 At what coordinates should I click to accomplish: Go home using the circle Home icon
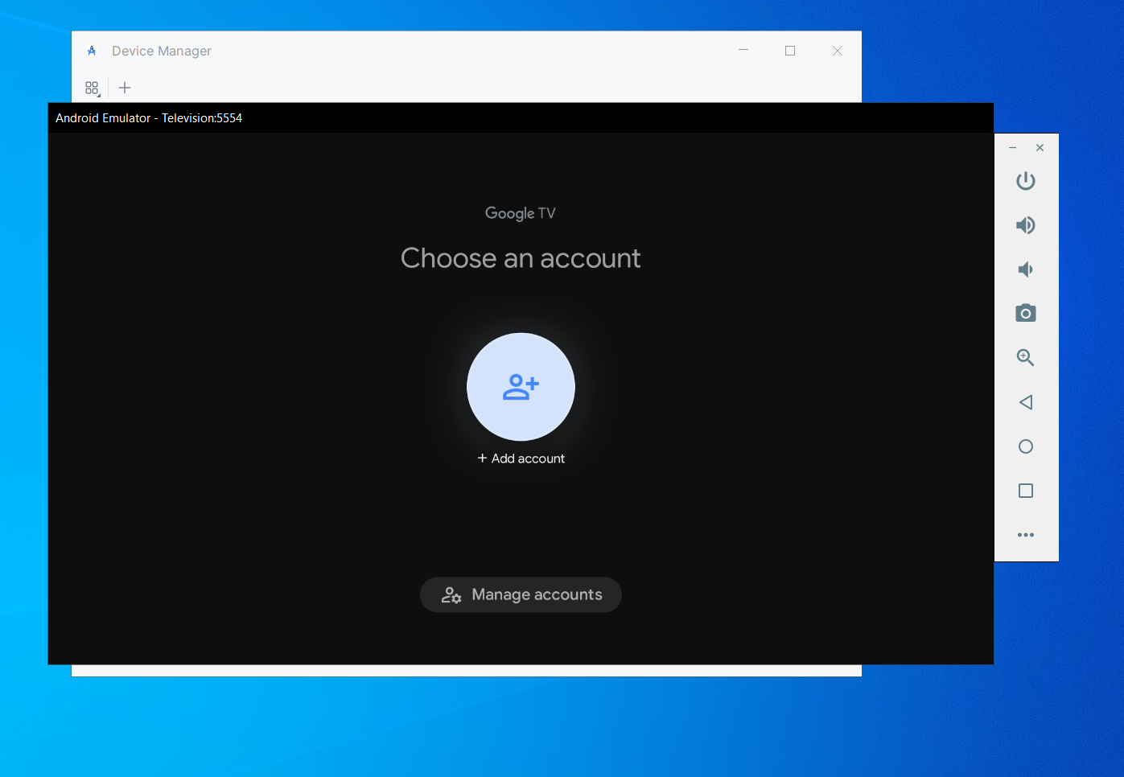click(1025, 446)
